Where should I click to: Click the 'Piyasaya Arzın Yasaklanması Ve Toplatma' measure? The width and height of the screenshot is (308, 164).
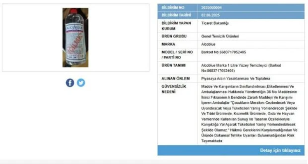(x=236, y=79)
